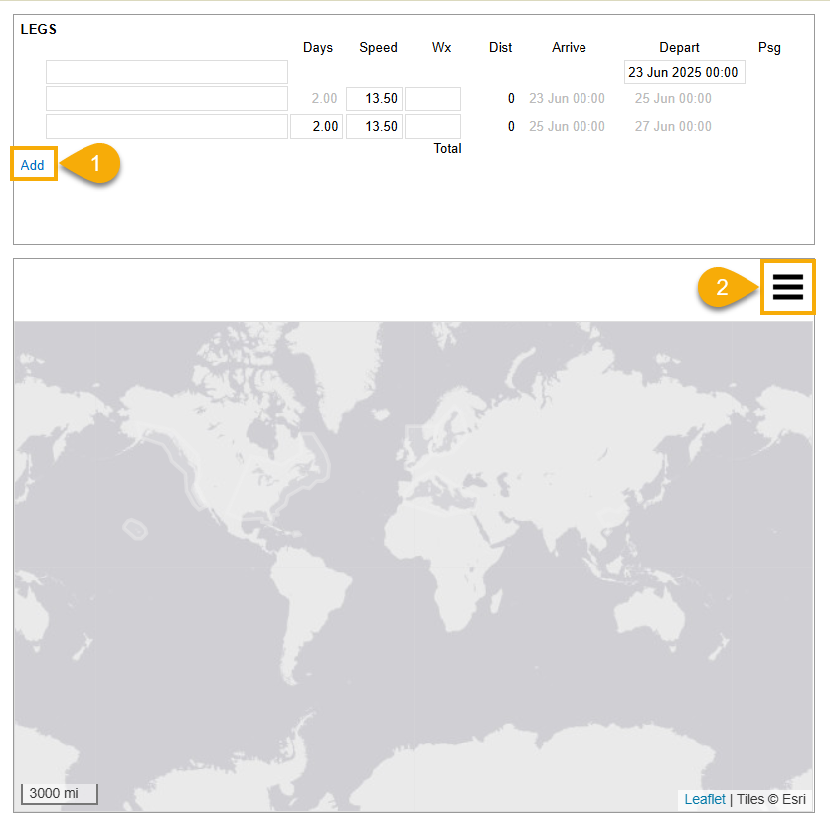Open the 23 Jun 2025 00:00 departure field

tap(684, 73)
